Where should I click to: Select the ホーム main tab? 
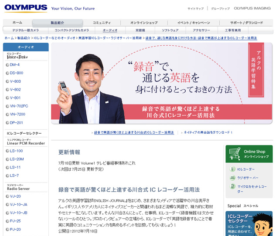(x=17, y=23)
